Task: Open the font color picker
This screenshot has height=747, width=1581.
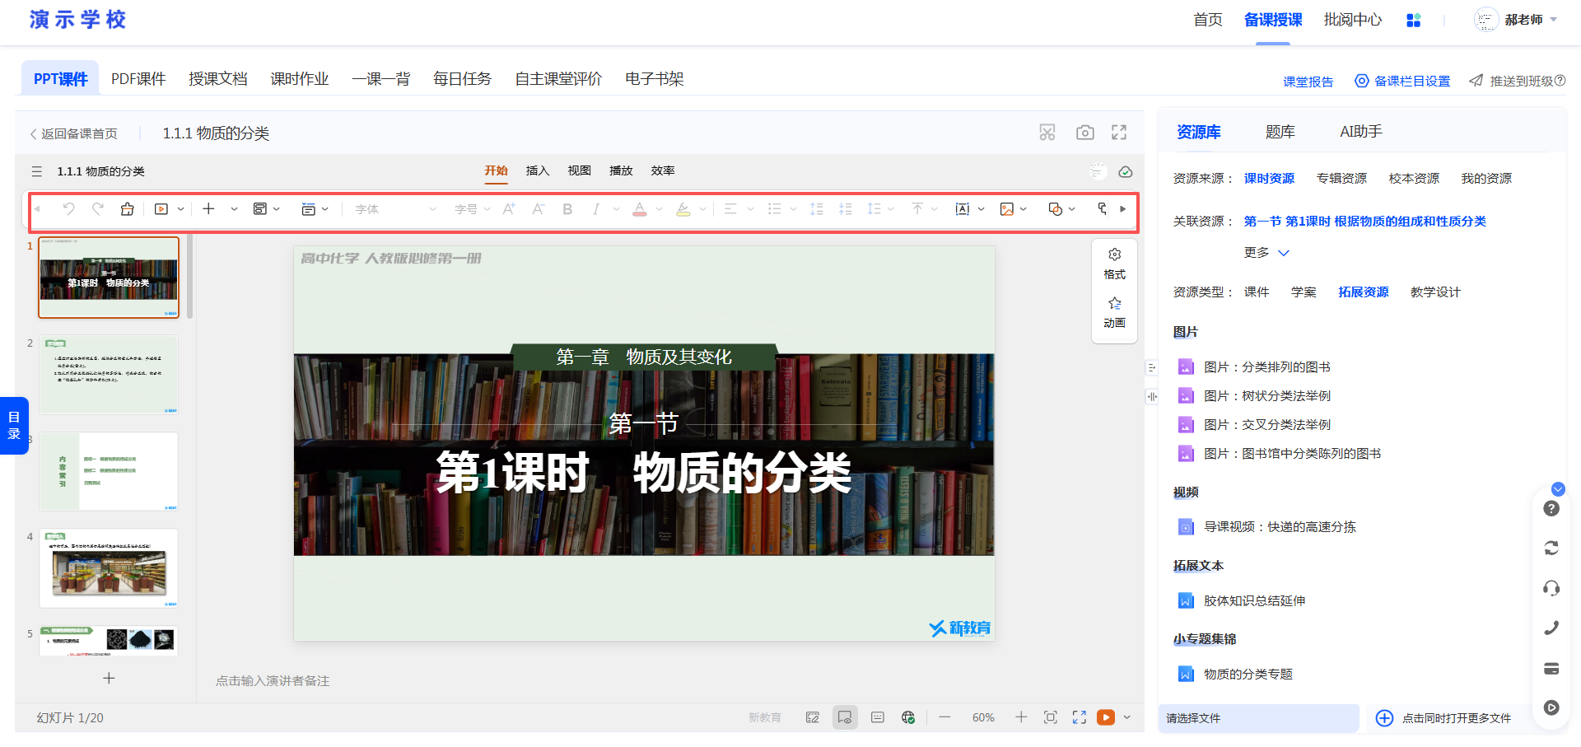Action: tap(640, 209)
